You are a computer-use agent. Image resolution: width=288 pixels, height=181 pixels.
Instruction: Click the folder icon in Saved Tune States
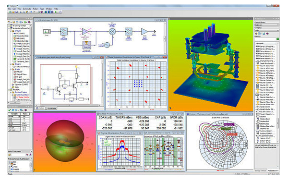10,155
